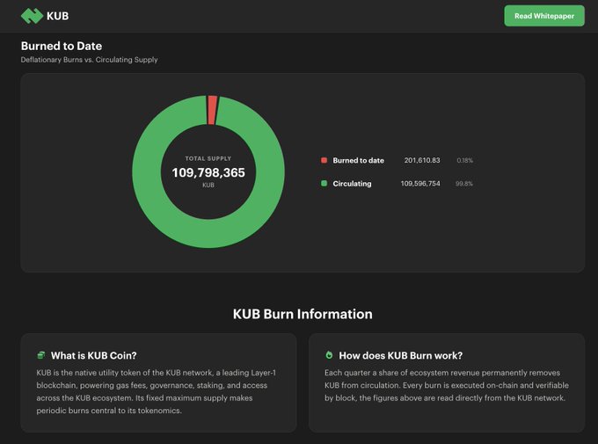Click the red burned slice of the donut chart
Viewport: 598px width, 444px height.
212,110
